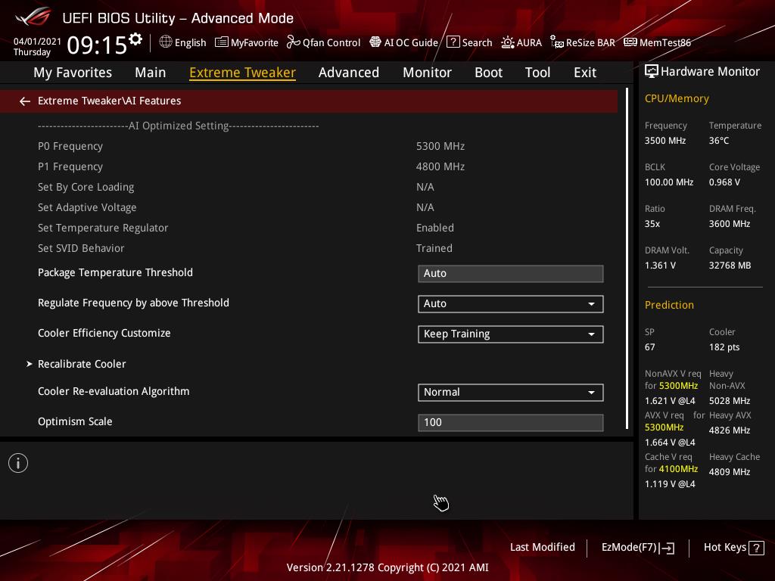The height and width of the screenshot is (581, 775).
Task: Launch the AI OC Guide
Action: pyautogui.click(x=403, y=42)
